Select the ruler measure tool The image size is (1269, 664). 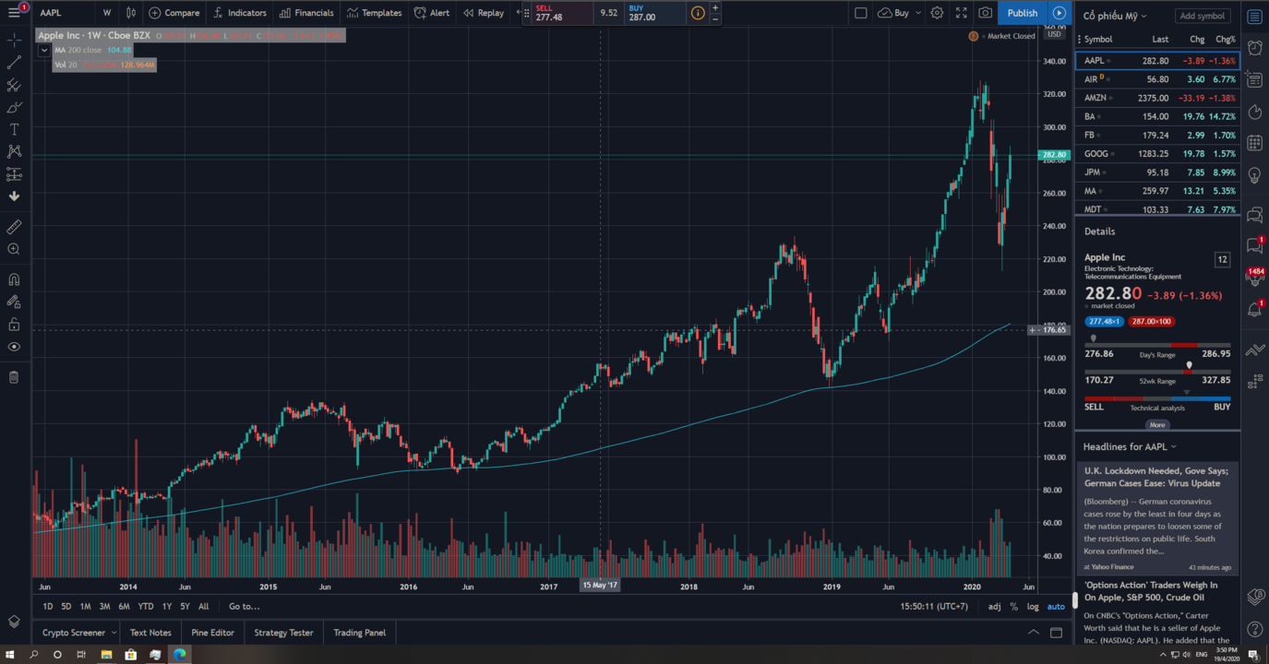14,227
